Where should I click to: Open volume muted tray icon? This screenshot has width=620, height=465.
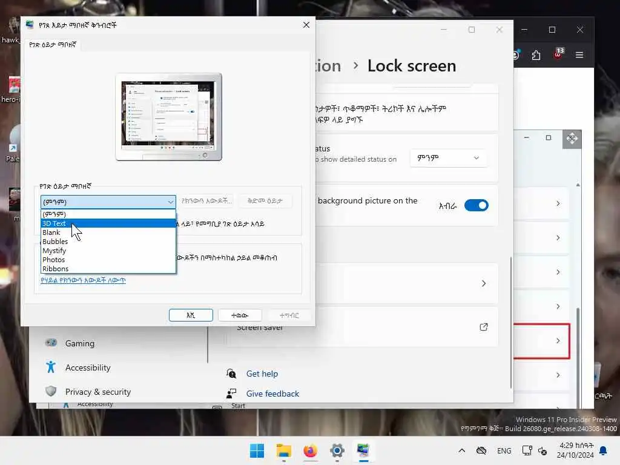pos(542,451)
